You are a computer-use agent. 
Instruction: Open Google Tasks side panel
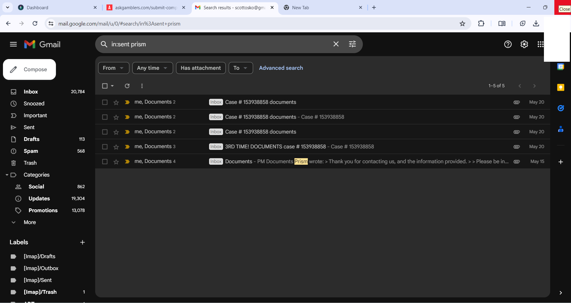click(x=561, y=108)
